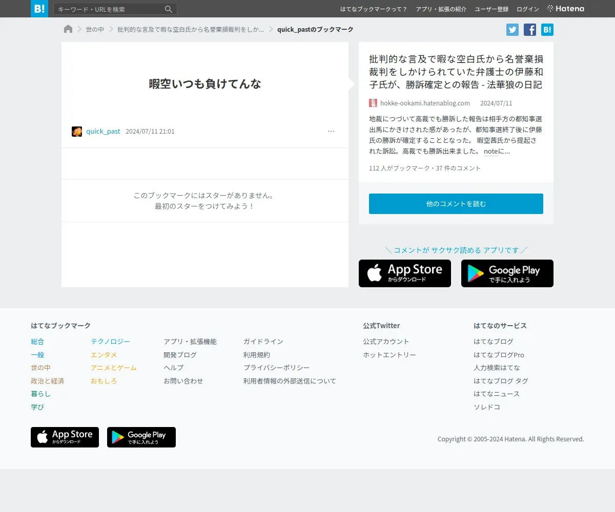Open article title 批判的な言及で暇な空白氏から…

coord(456,71)
